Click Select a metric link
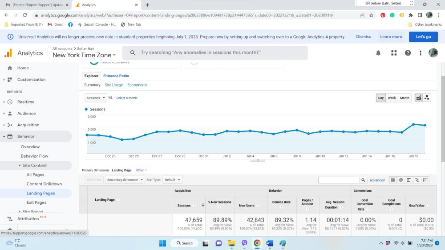This screenshot has width=445, height=250. [x=127, y=98]
